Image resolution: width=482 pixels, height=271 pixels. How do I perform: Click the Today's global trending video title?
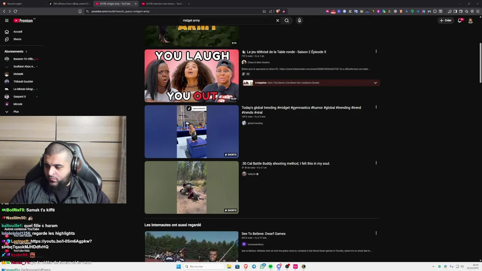(x=301, y=110)
